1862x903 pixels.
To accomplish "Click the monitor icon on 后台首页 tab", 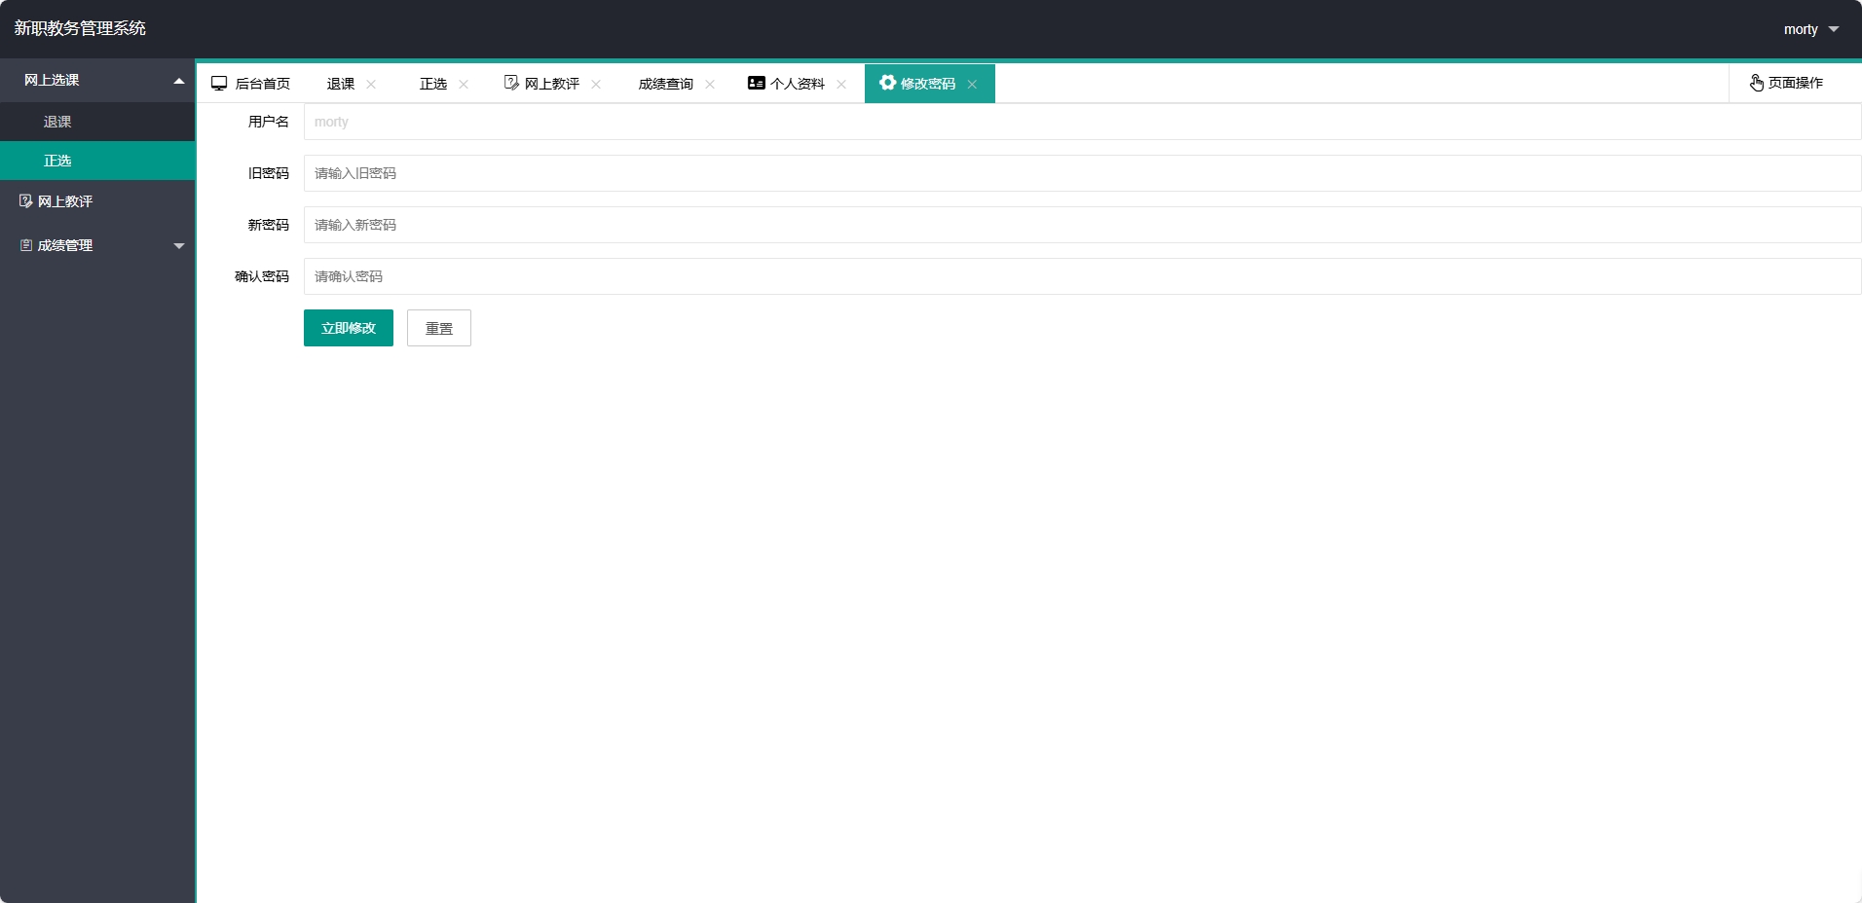I will coord(219,83).
